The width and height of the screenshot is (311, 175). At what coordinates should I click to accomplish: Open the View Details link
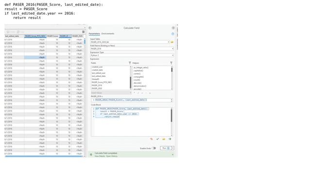pyautogui.click(x=100, y=156)
